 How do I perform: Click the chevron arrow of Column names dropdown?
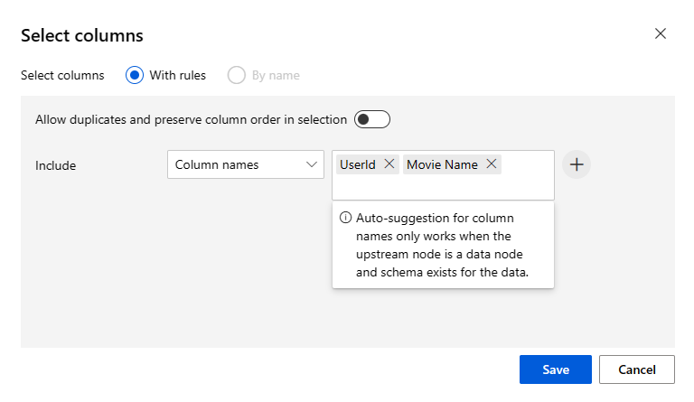[x=312, y=164]
